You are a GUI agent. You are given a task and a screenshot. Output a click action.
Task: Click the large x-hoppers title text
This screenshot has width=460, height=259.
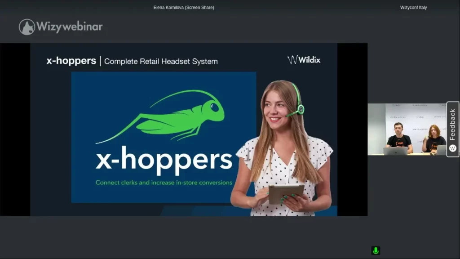[164, 160]
